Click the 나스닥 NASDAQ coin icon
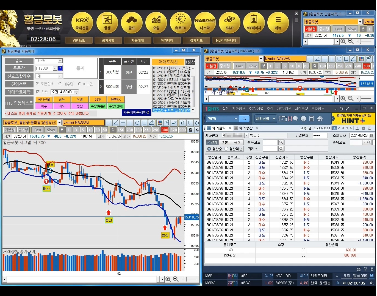 [205, 22]
